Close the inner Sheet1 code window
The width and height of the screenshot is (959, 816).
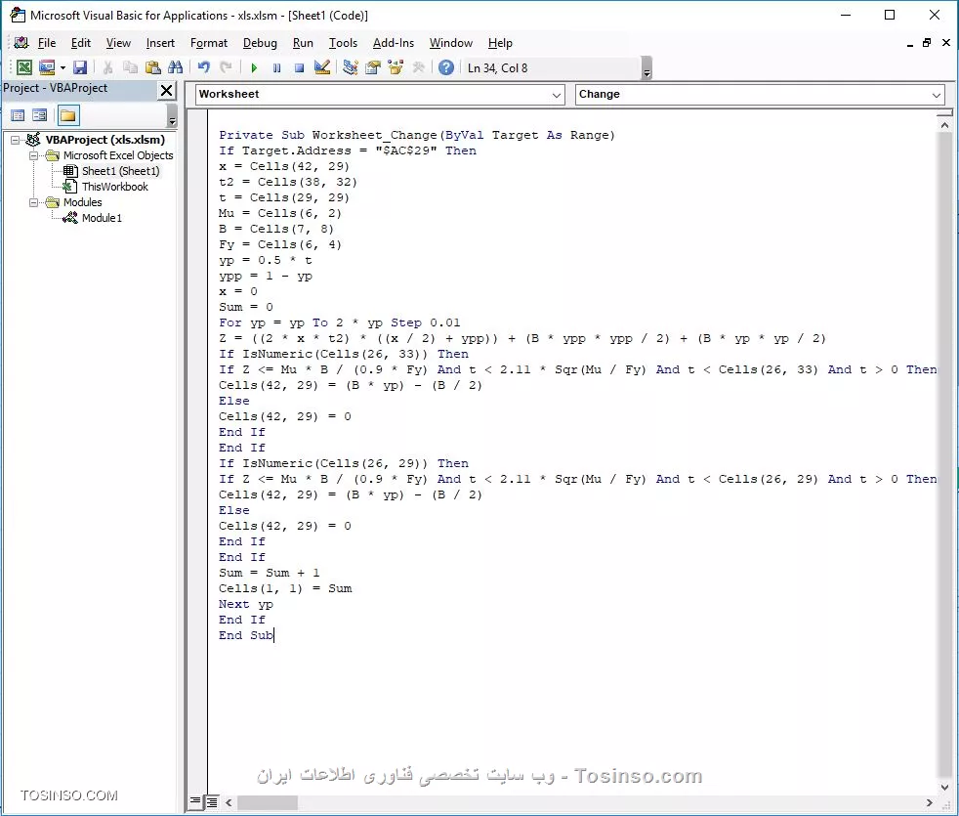pyautogui.click(x=945, y=43)
